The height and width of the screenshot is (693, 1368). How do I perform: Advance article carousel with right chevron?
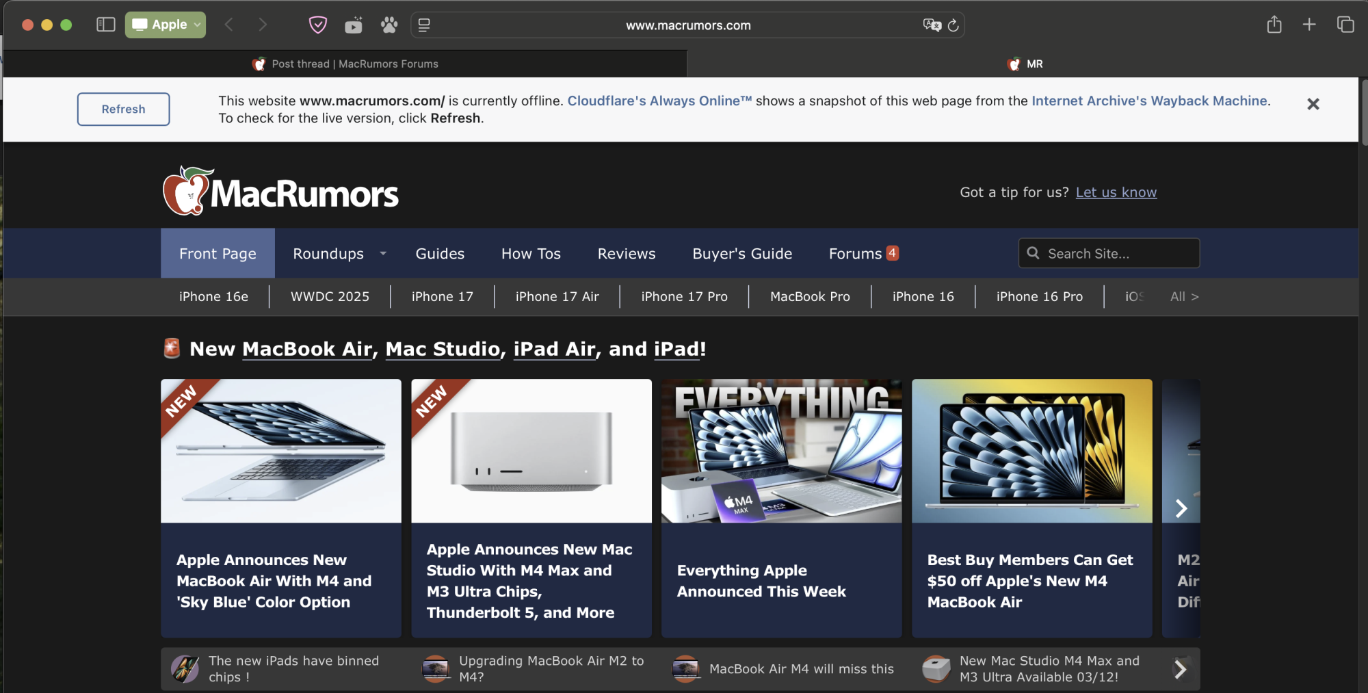point(1181,508)
